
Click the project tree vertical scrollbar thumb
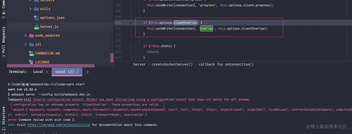tap(112, 58)
